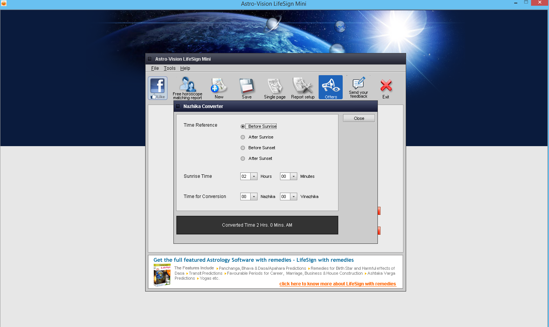
Task: Expand Sunrise Time Minutes dropdown
Action: click(294, 176)
